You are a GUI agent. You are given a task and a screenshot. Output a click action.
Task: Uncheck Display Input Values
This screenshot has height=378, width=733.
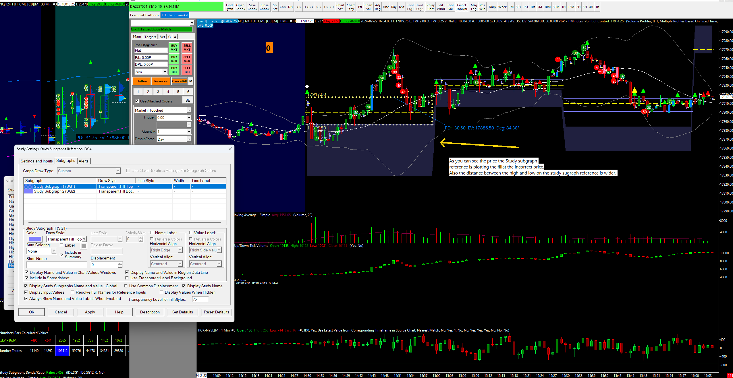tap(26, 292)
